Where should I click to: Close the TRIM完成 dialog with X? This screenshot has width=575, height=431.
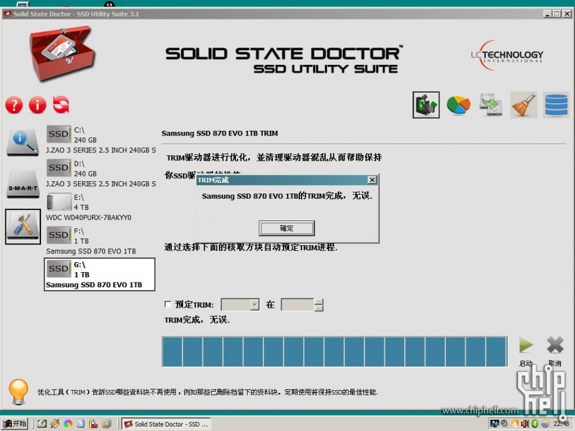point(372,180)
